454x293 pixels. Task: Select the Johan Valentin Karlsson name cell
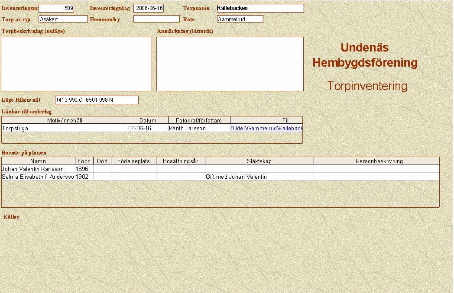pyautogui.click(x=38, y=169)
